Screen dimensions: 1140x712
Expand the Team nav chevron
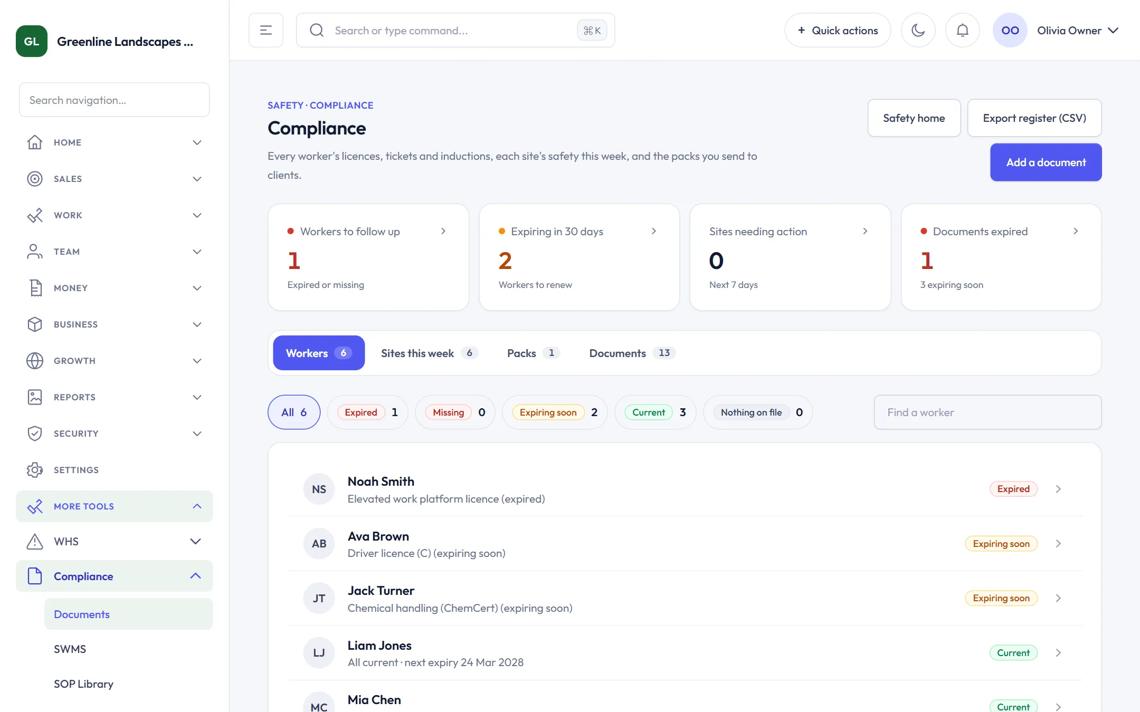coord(197,252)
